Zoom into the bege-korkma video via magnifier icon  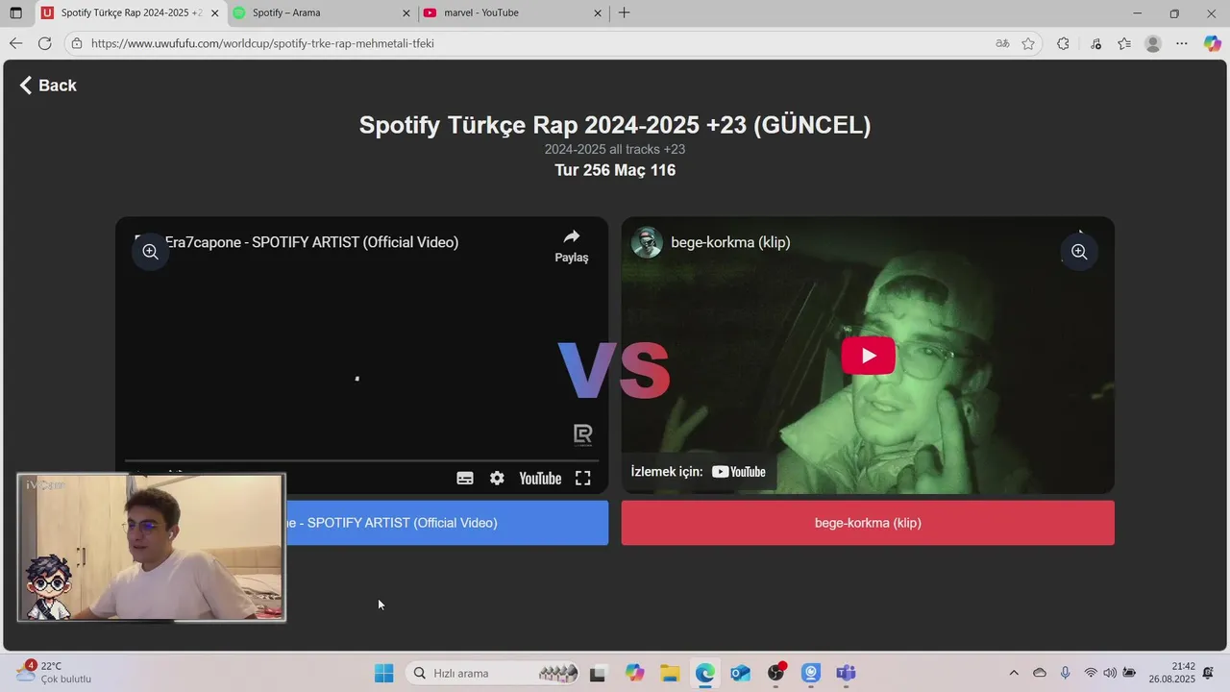pos(1079,252)
